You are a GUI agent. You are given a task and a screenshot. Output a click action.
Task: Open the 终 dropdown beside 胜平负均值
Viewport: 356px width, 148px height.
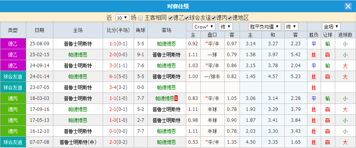pos(291,27)
